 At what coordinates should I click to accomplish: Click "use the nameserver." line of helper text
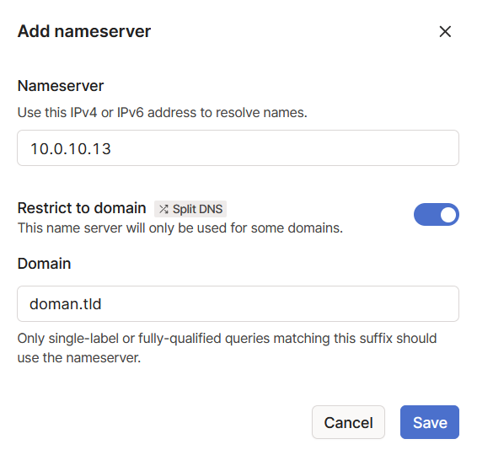pyautogui.click(x=79, y=357)
